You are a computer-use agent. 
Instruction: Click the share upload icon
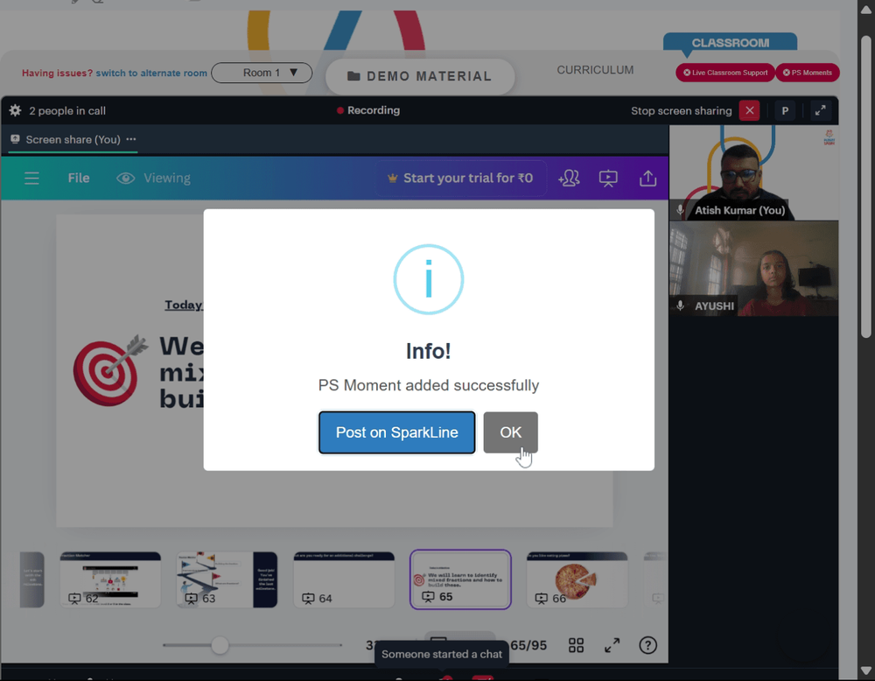(x=647, y=178)
